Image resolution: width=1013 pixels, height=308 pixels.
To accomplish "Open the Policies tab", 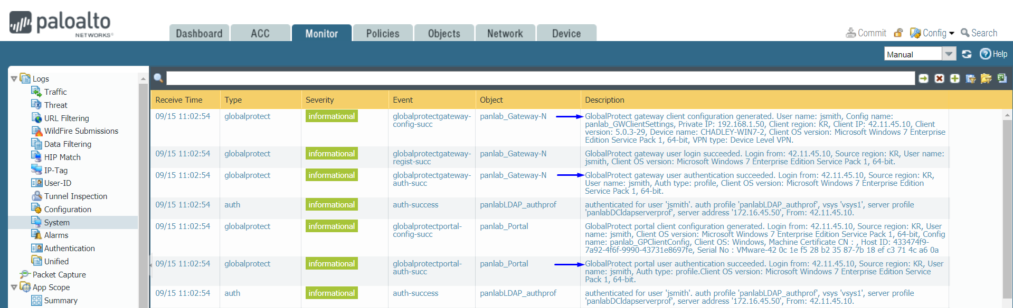I will point(383,33).
